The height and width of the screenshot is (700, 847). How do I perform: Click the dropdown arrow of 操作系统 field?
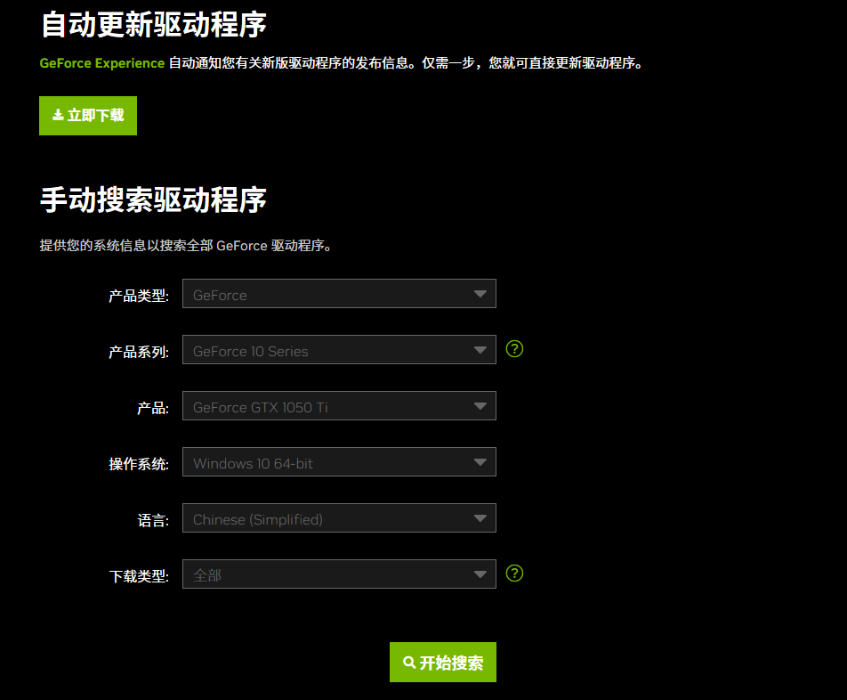[x=480, y=461]
